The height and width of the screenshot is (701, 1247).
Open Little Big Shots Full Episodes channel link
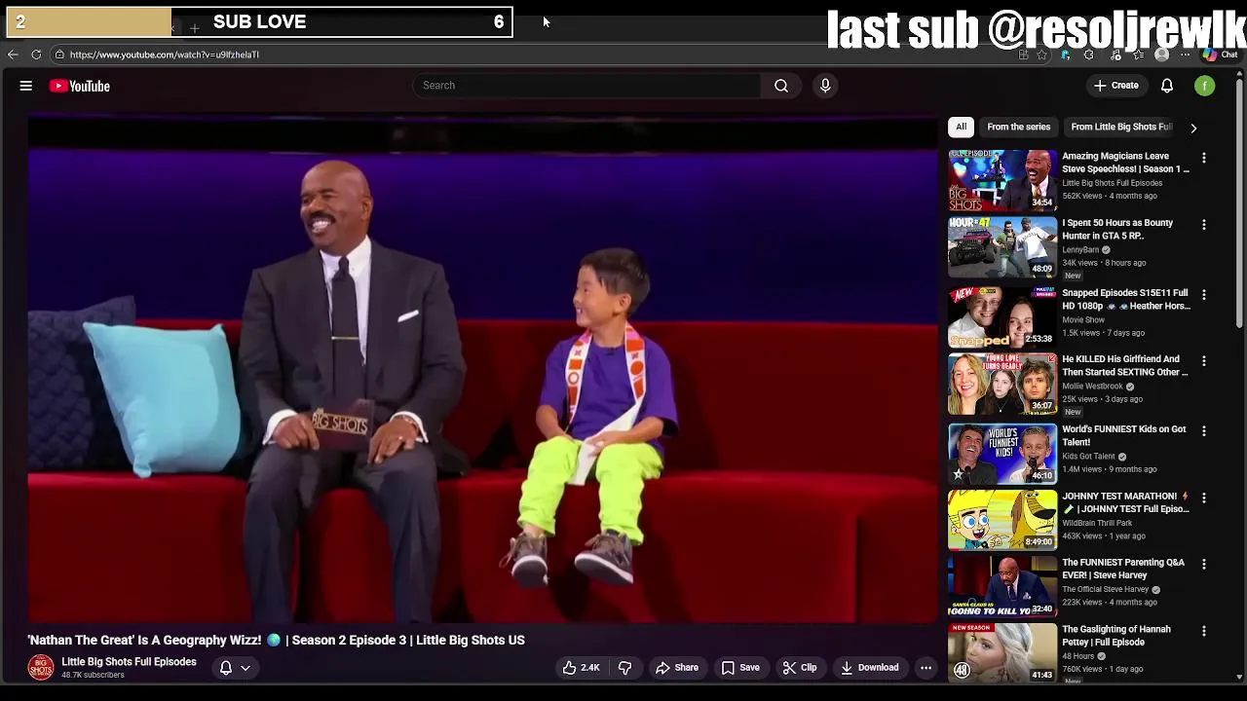click(129, 662)
